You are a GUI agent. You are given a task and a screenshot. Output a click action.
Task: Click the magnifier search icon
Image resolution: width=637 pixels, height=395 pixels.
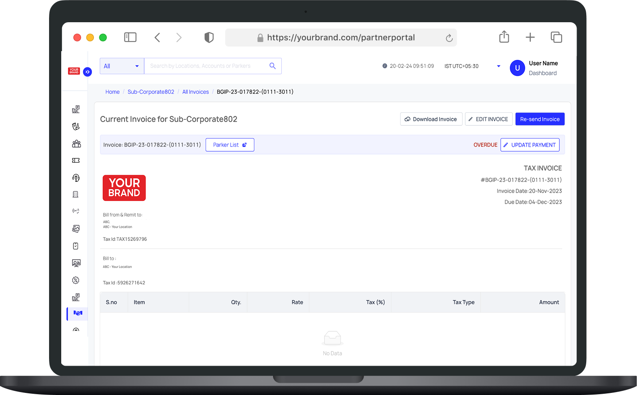(x=273, y=66)
